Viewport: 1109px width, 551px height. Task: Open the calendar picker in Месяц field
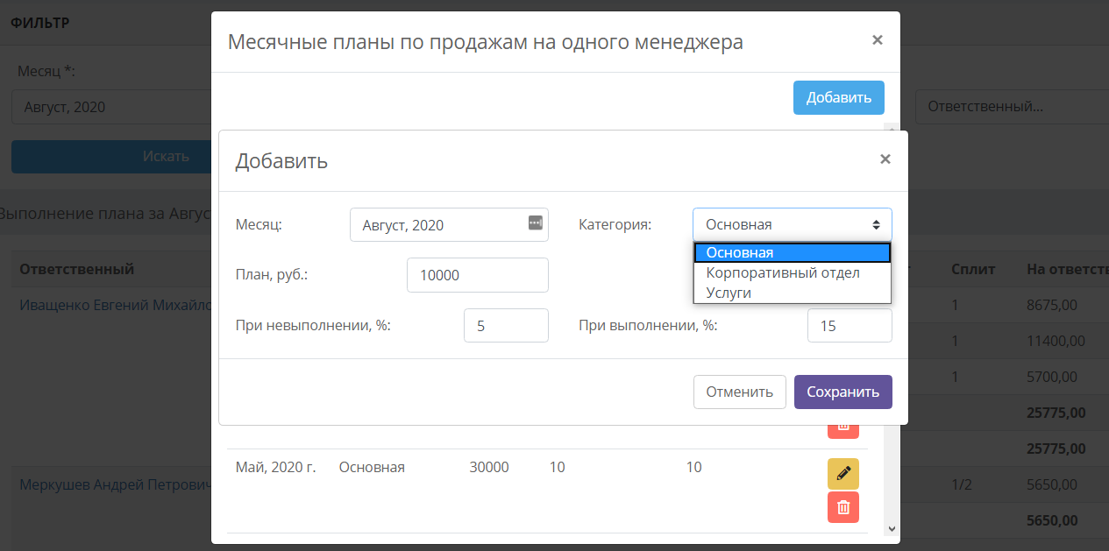click(536, 224)
